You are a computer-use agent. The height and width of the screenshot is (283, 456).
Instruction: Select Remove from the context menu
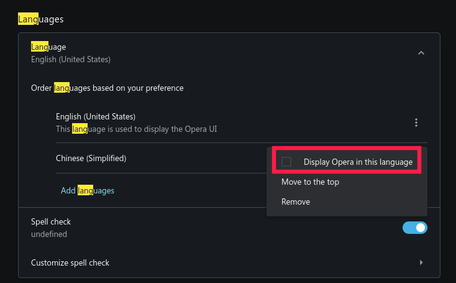tap(296, 202)
